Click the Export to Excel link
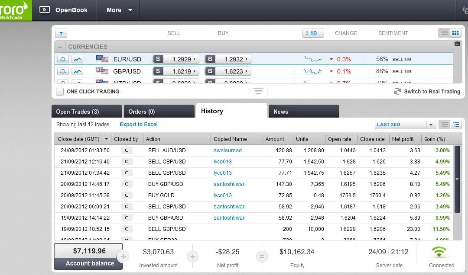The width and height of the screenshot is (468, 275). pos(139,125)
